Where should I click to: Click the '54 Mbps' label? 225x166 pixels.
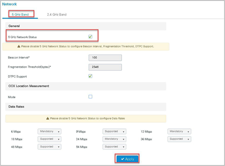82,147
